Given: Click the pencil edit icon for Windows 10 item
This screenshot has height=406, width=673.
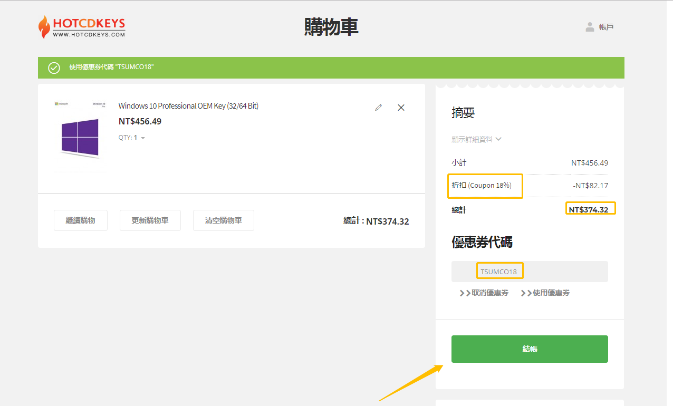Looking at the screenshot, I should [378, 108].
